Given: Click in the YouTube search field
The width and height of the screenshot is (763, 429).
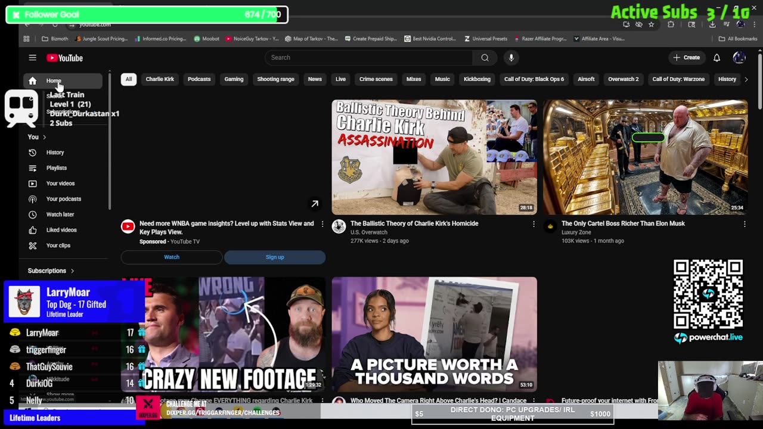Looking at the screenshot, I should click(x=368, y=58).
